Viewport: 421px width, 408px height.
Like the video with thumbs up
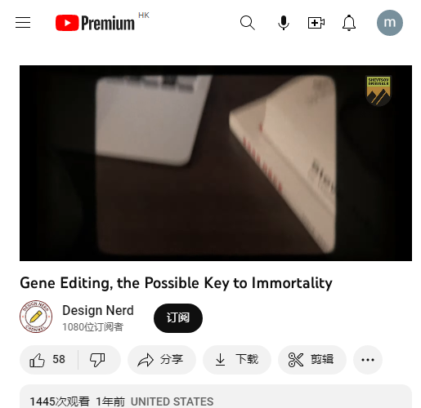coord(48,360)
